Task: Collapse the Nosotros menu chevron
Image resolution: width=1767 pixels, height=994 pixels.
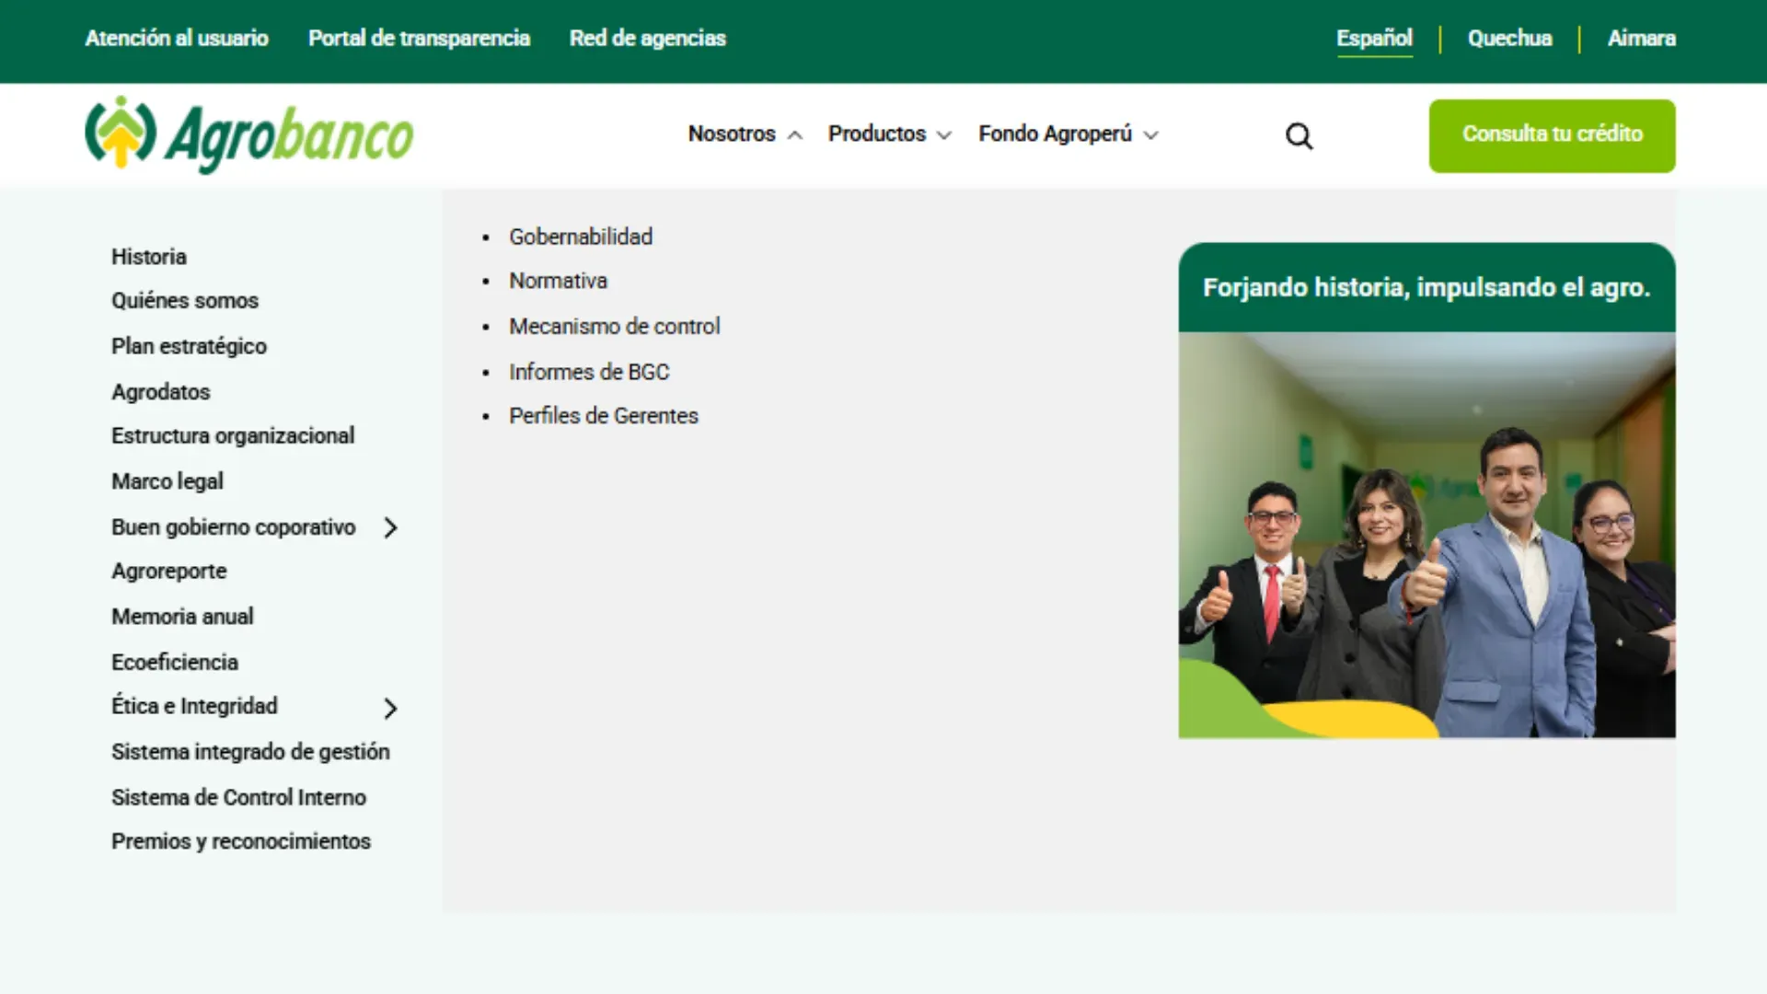Action: click(795, 135)
